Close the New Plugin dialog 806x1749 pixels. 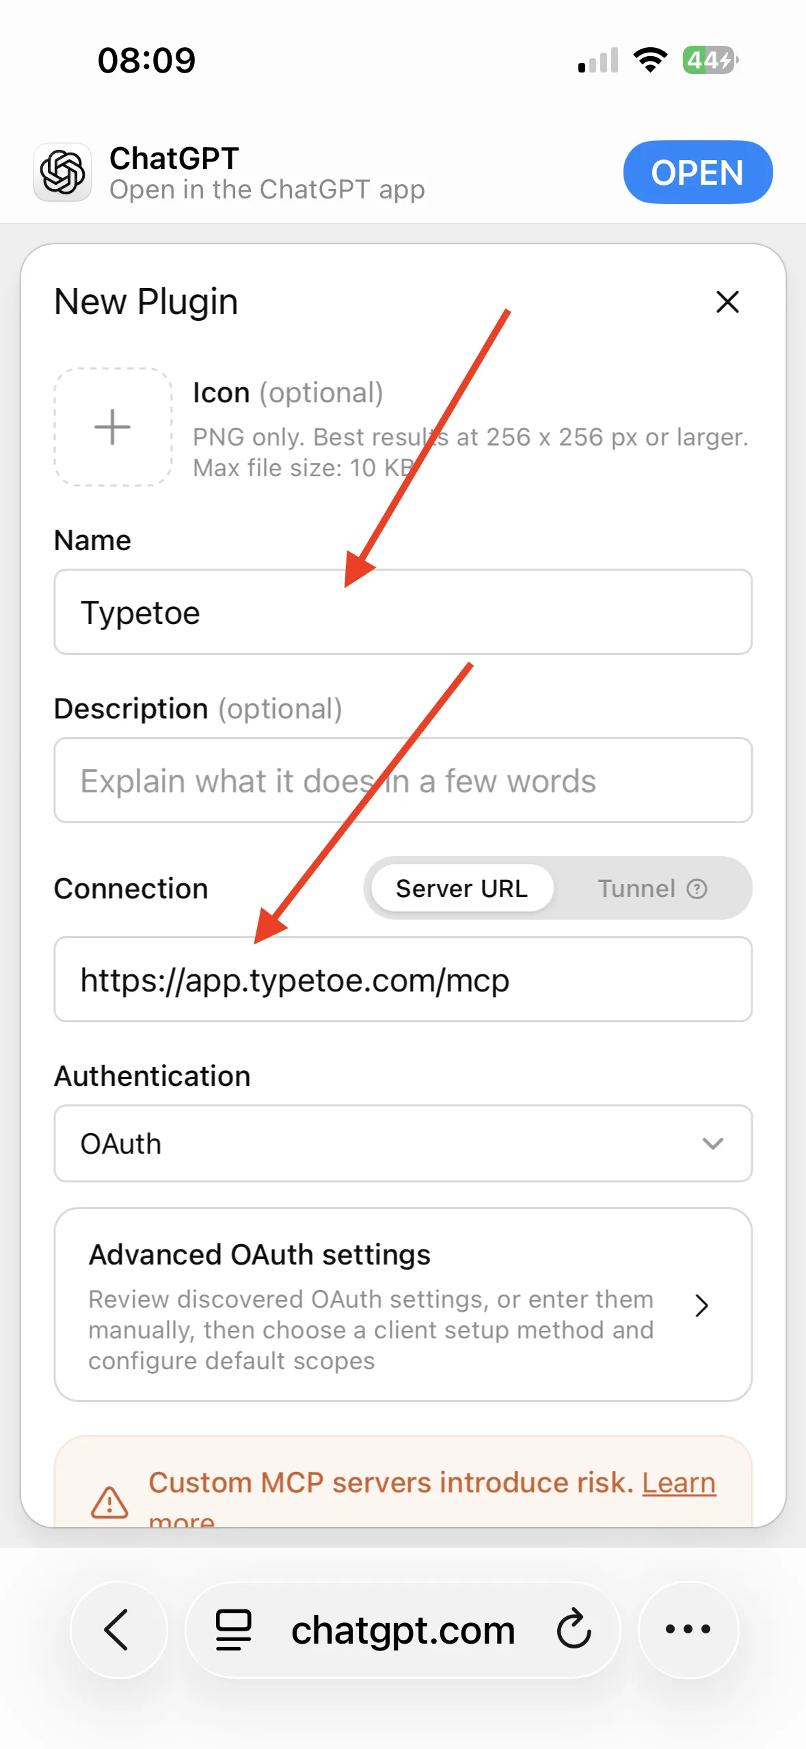[x=727, y=302]
